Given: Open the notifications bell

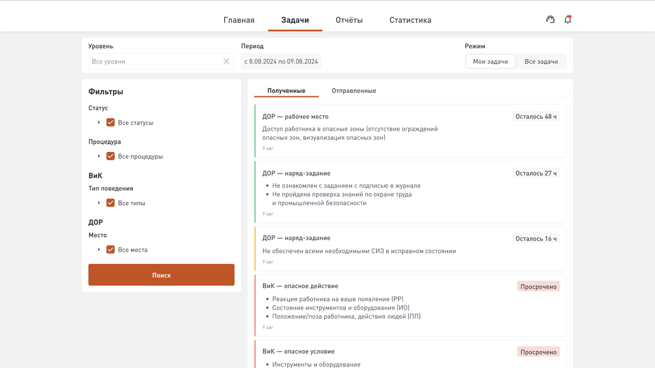Looking at the screenshot, I should (567, 19).
